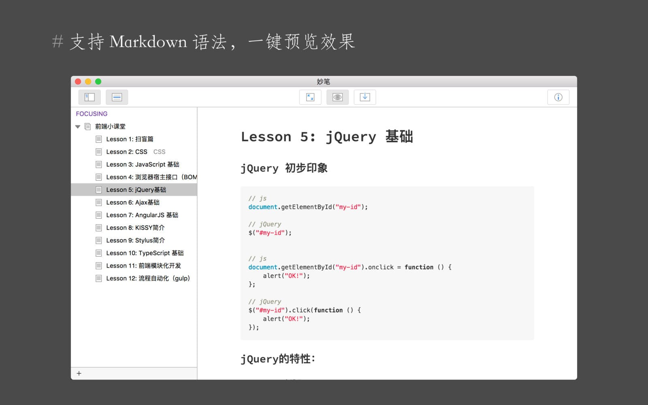648x405 pixels.
Task: Click the FOCUSING sidebar header
Action: (x=92, y=114)
